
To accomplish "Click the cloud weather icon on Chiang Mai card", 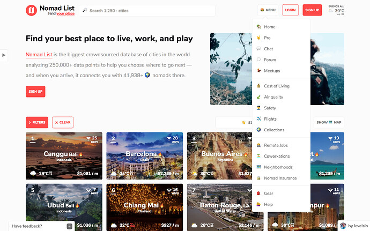I will click(114, 225).
